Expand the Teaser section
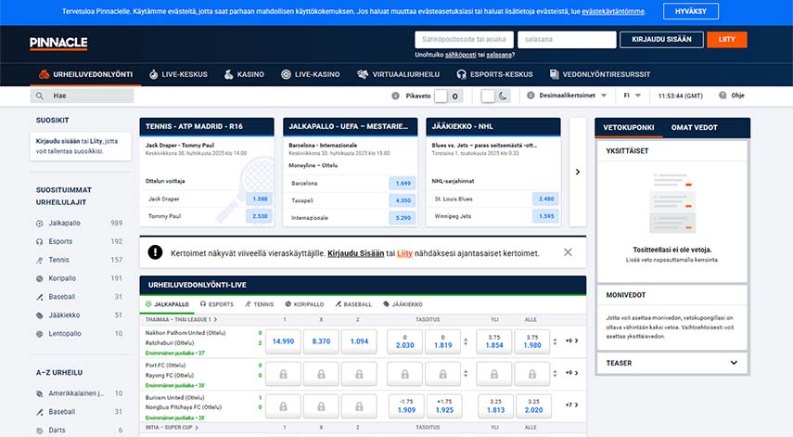Screen dimensions: 793x437 (672, 363)
